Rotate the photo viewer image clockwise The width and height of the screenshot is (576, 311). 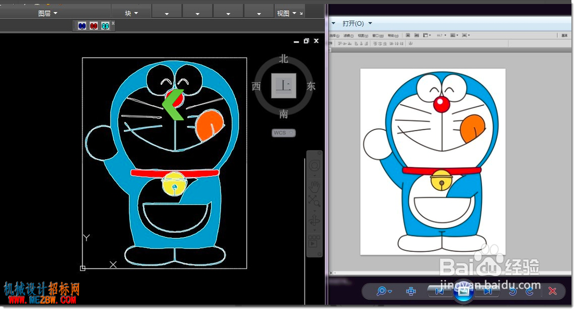(530, 292)
